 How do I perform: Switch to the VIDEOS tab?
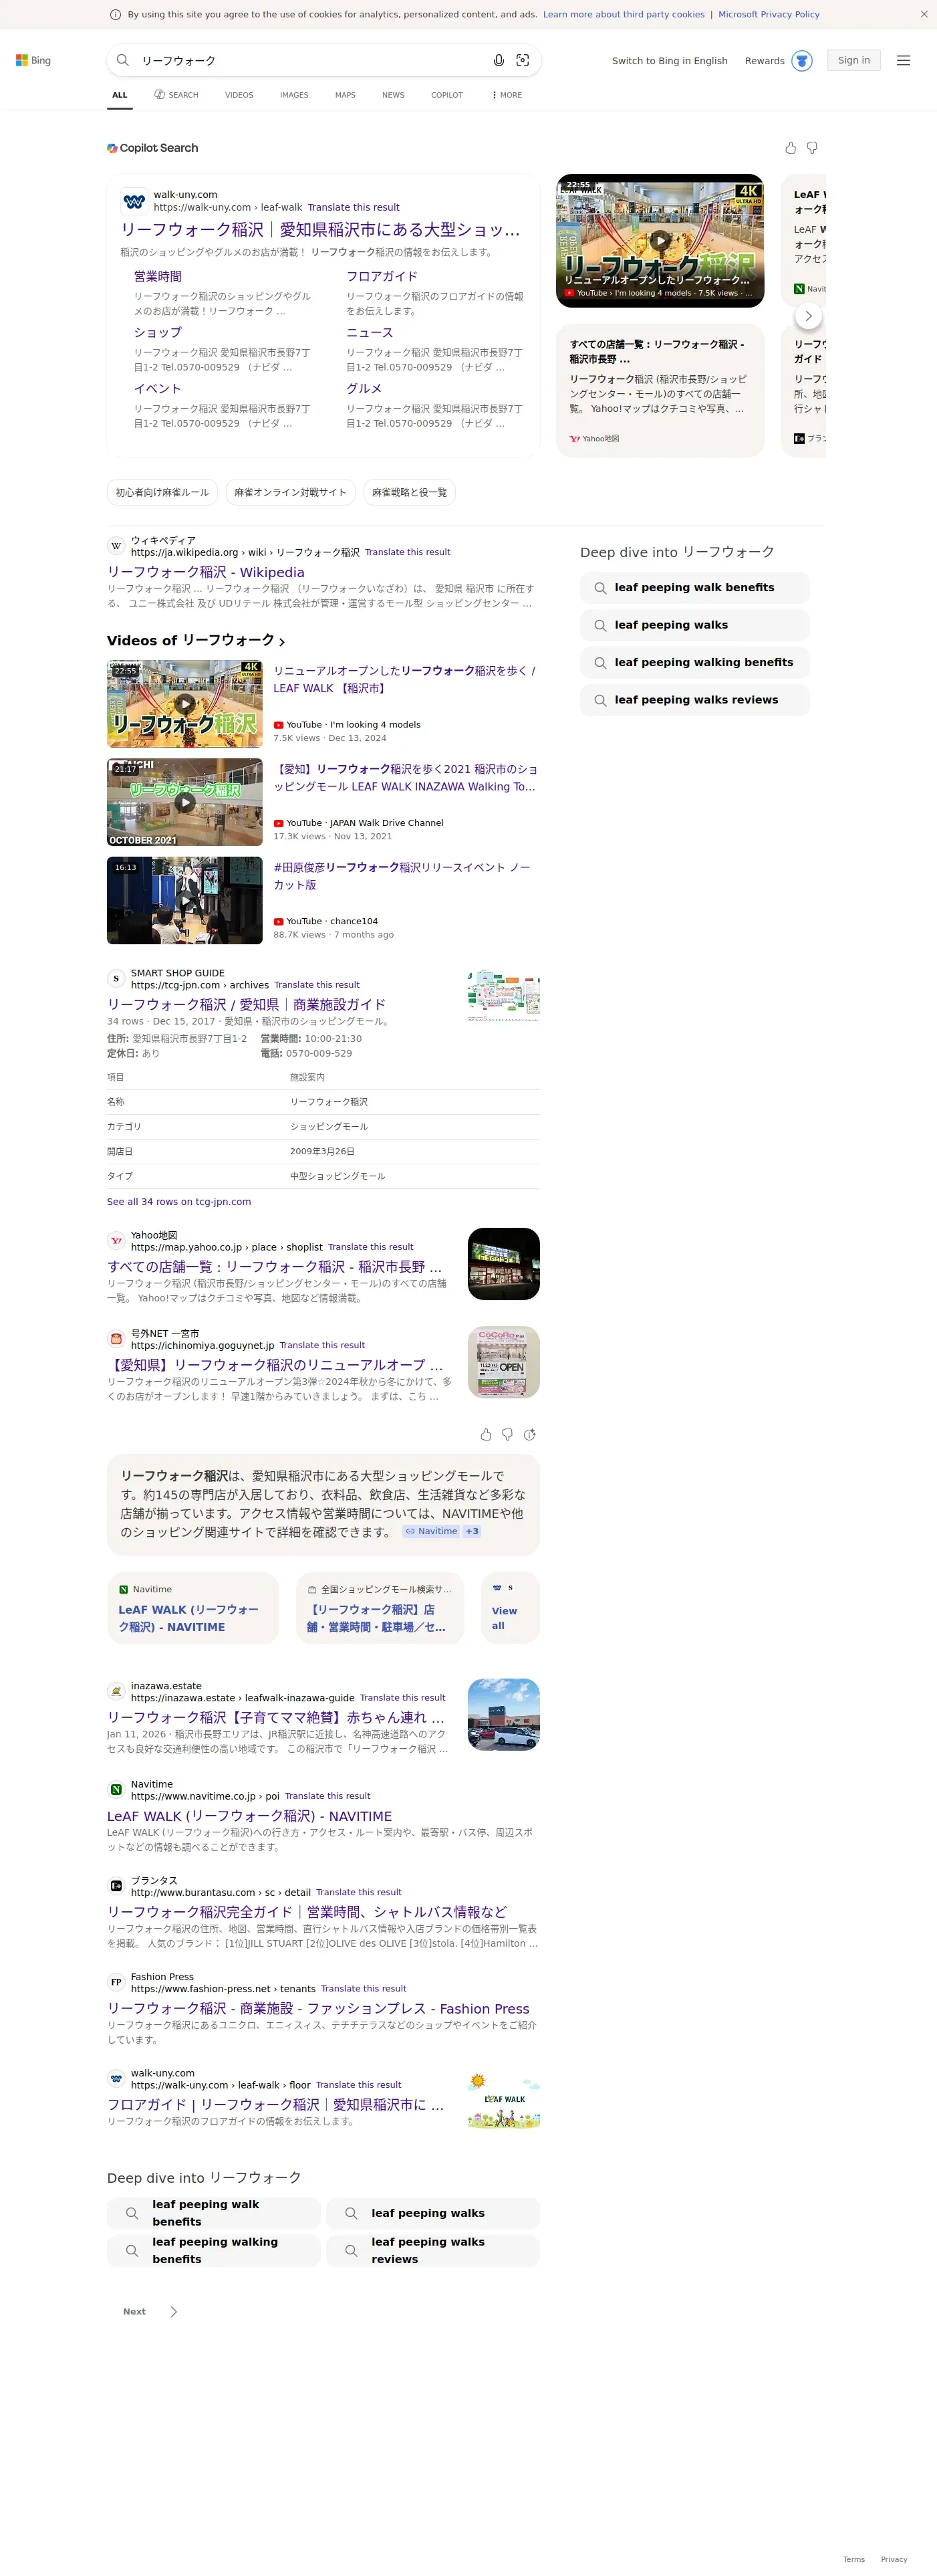coord(239,95)
